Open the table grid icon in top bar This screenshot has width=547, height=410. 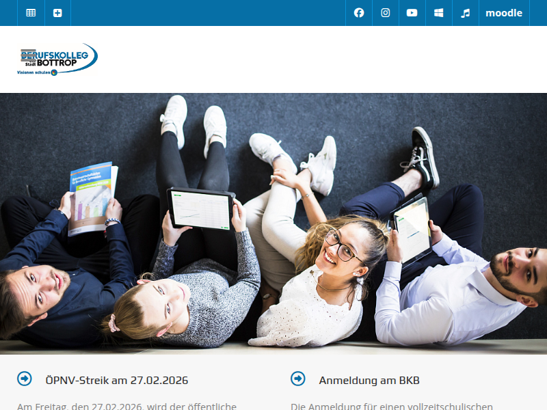[31, 13]
